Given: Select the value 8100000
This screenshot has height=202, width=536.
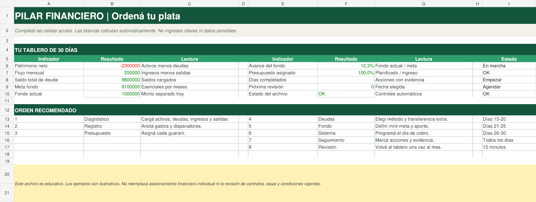Looking at the screenshot, I should pyautogui.click(x=112, y=87).
